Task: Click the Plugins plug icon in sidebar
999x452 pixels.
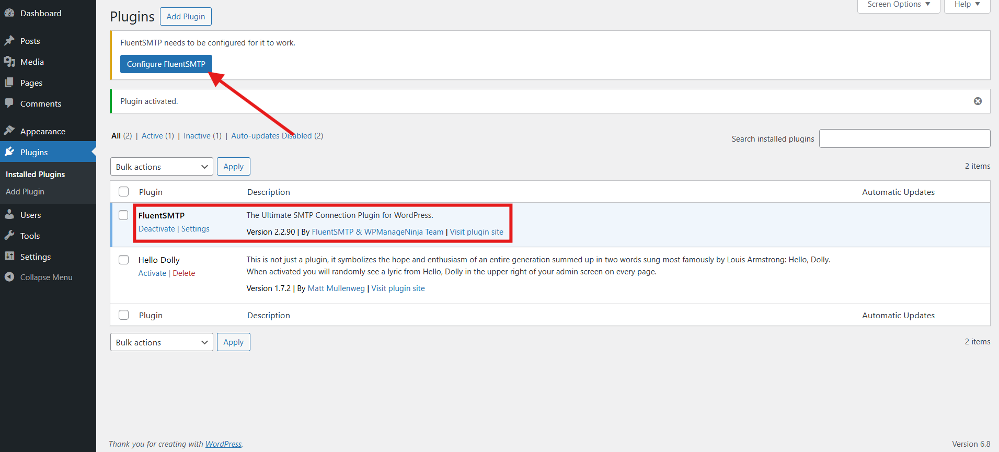Action: click(x=9, y=152)
